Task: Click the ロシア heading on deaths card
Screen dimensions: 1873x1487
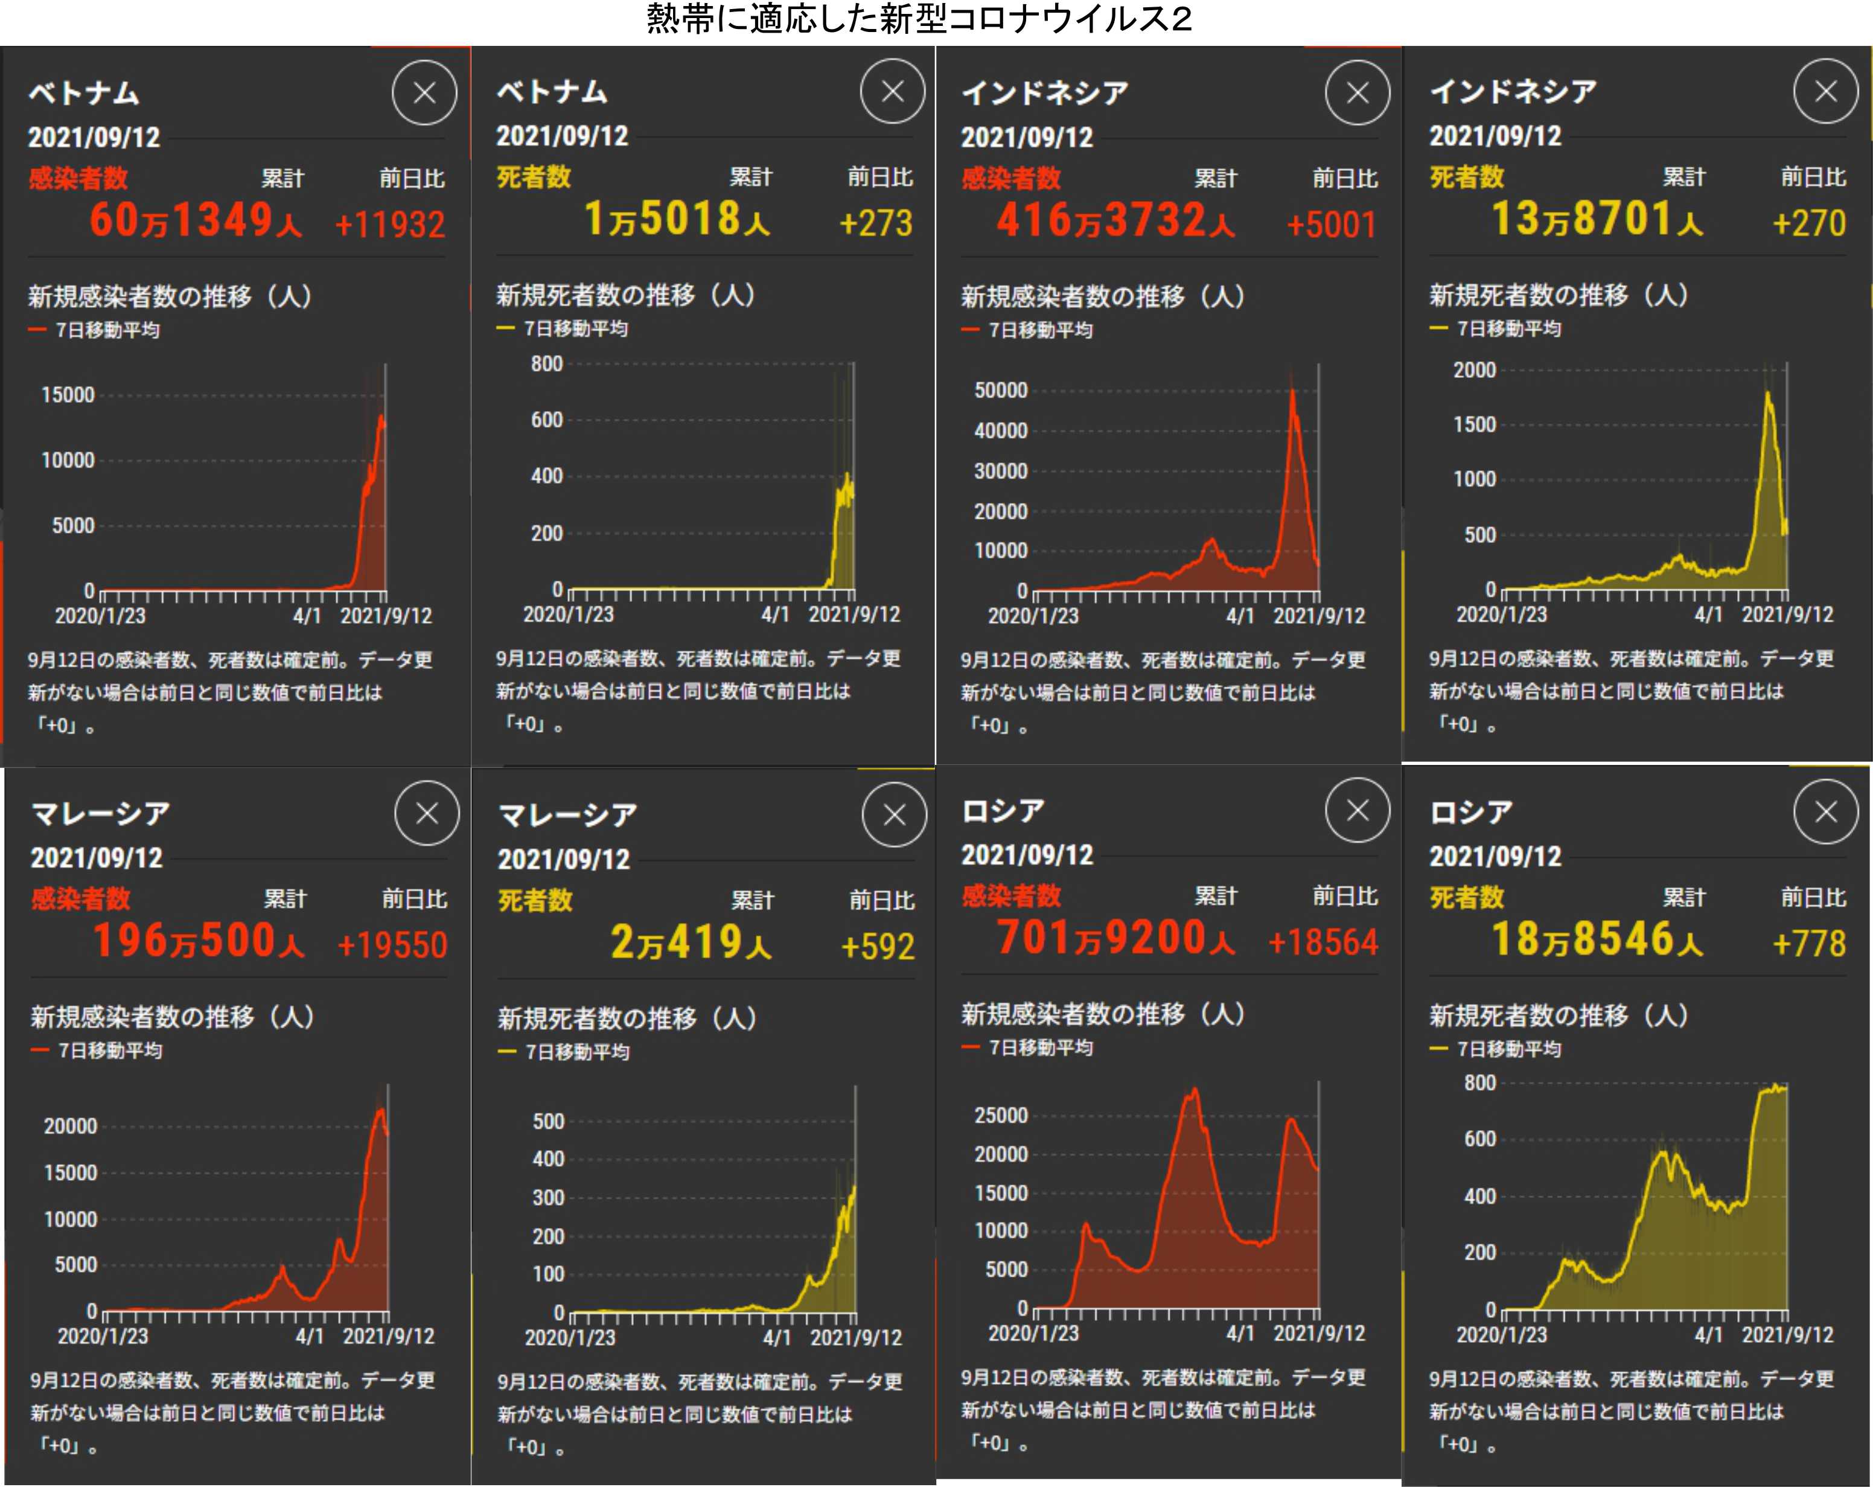Action: pos(1472,813)
